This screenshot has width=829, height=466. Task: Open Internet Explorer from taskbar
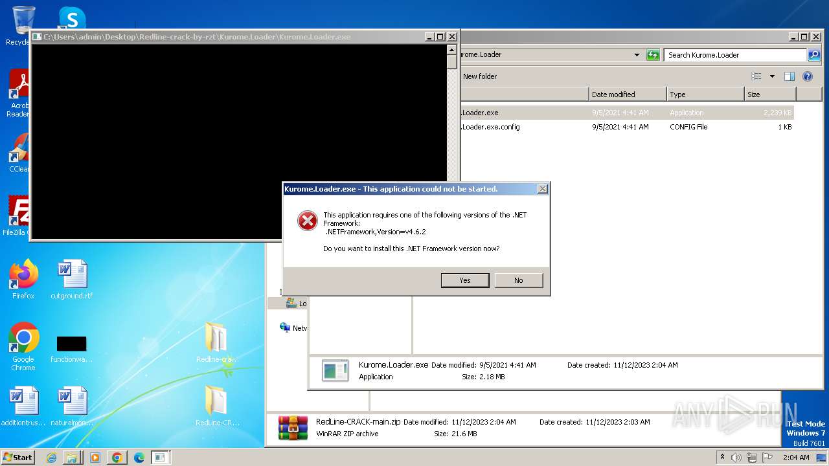[51, 458]
